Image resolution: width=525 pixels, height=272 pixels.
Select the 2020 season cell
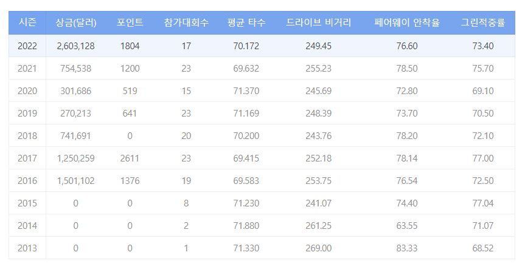(27, 90)
